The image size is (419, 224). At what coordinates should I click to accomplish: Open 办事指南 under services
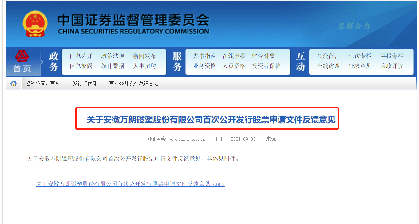(204, 56)
